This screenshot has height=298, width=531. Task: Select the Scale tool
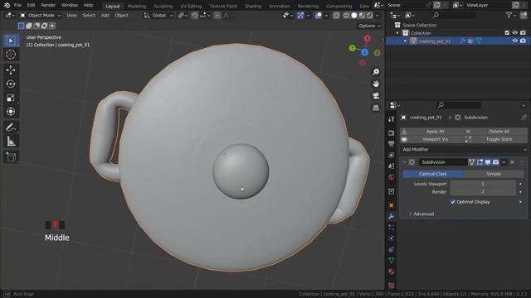[x=11, y=98]
